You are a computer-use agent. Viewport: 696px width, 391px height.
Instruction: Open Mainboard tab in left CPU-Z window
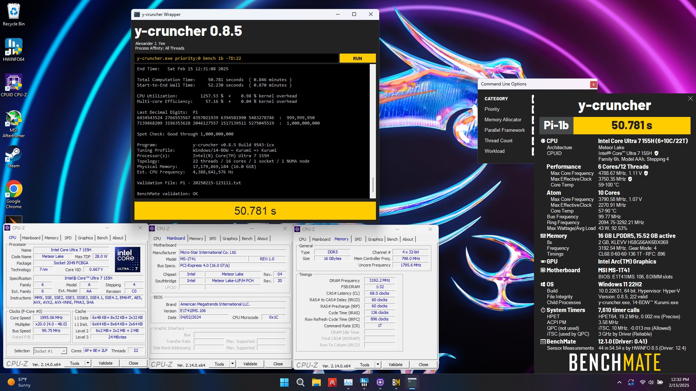(x=31, y=238)
